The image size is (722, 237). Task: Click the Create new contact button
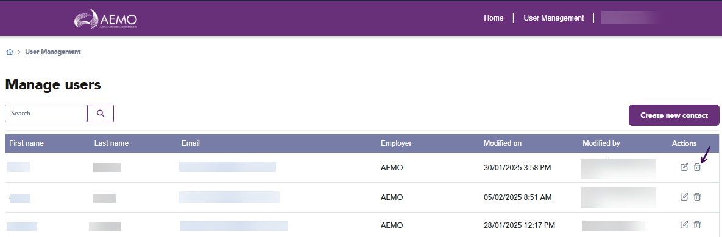tap(674, 115)
